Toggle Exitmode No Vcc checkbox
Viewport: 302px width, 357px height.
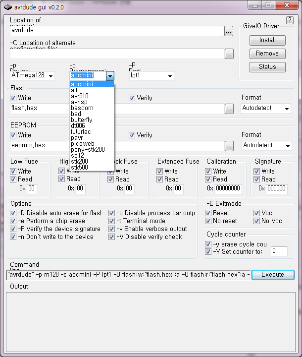point(257,221)
